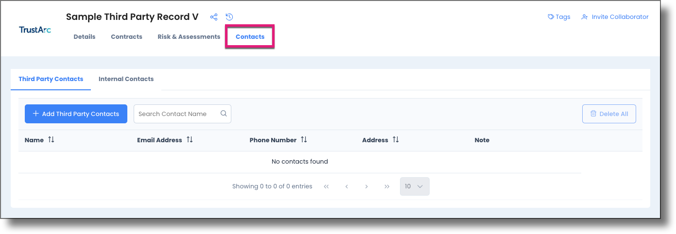Click the Search Contact Name field
Image resolution: width=676 pixels, height=234 pixels.
(182, 114)
